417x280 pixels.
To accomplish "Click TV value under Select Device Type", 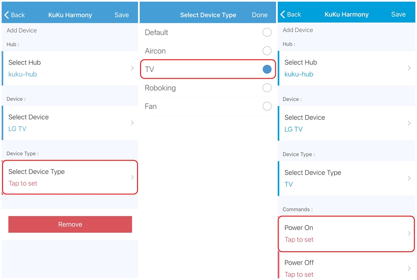I will [289, 184].
